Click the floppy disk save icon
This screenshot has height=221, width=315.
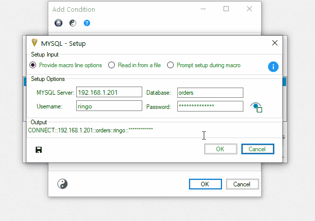[39, 149]
